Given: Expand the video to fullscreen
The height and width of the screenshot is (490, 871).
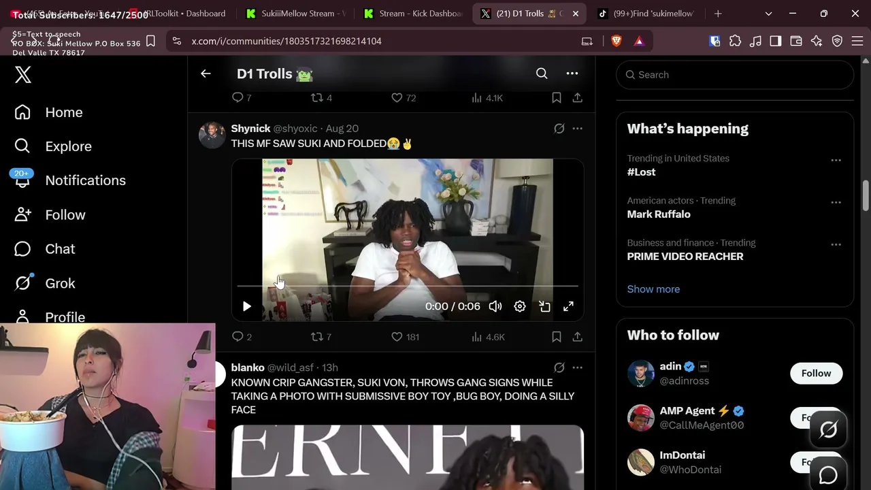Looking at the screenshot, I should [x=568, y=306].
